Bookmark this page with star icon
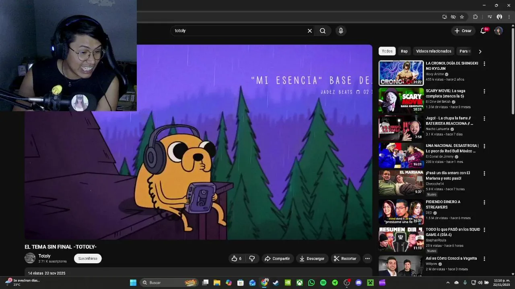Screen dimensions: 515x289 pyautogui.click(x=462, y=17)
